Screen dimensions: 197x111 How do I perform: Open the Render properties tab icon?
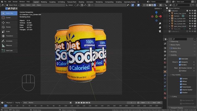[x=165, y=48]
